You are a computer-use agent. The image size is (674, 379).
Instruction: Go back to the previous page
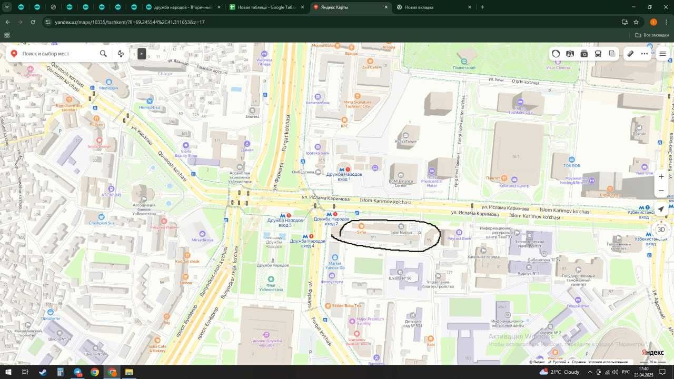(x=7, y=22)
